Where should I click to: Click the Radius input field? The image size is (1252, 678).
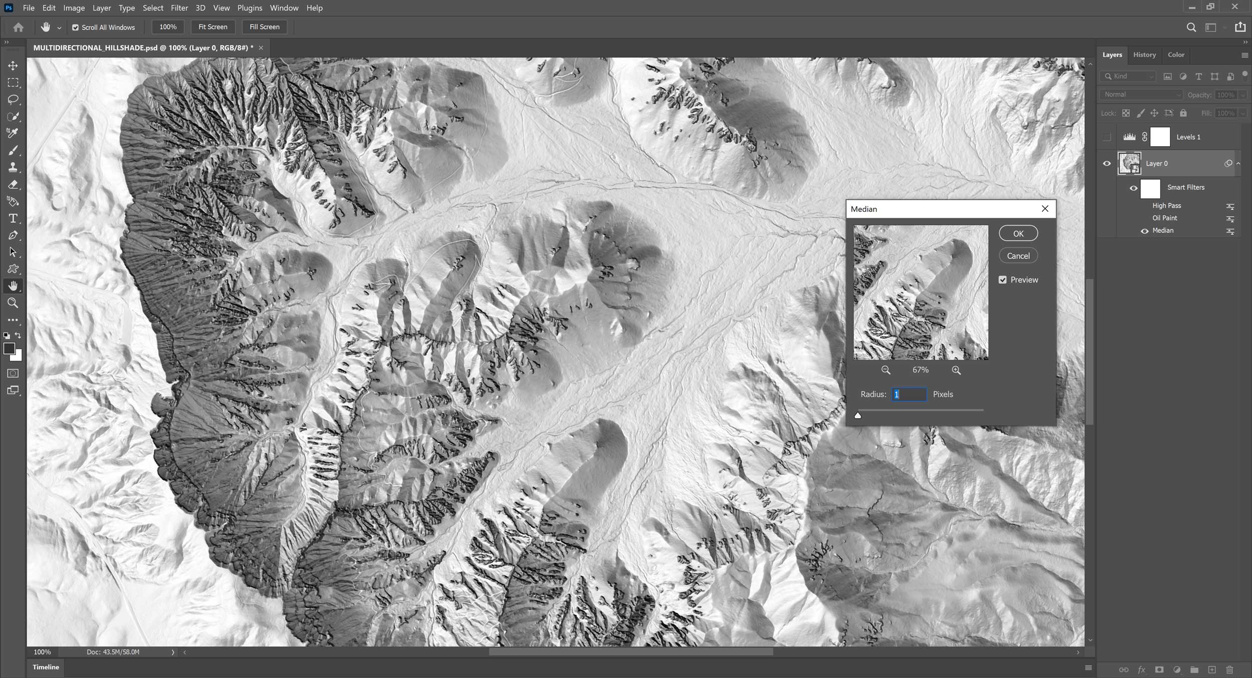[909, 395]
